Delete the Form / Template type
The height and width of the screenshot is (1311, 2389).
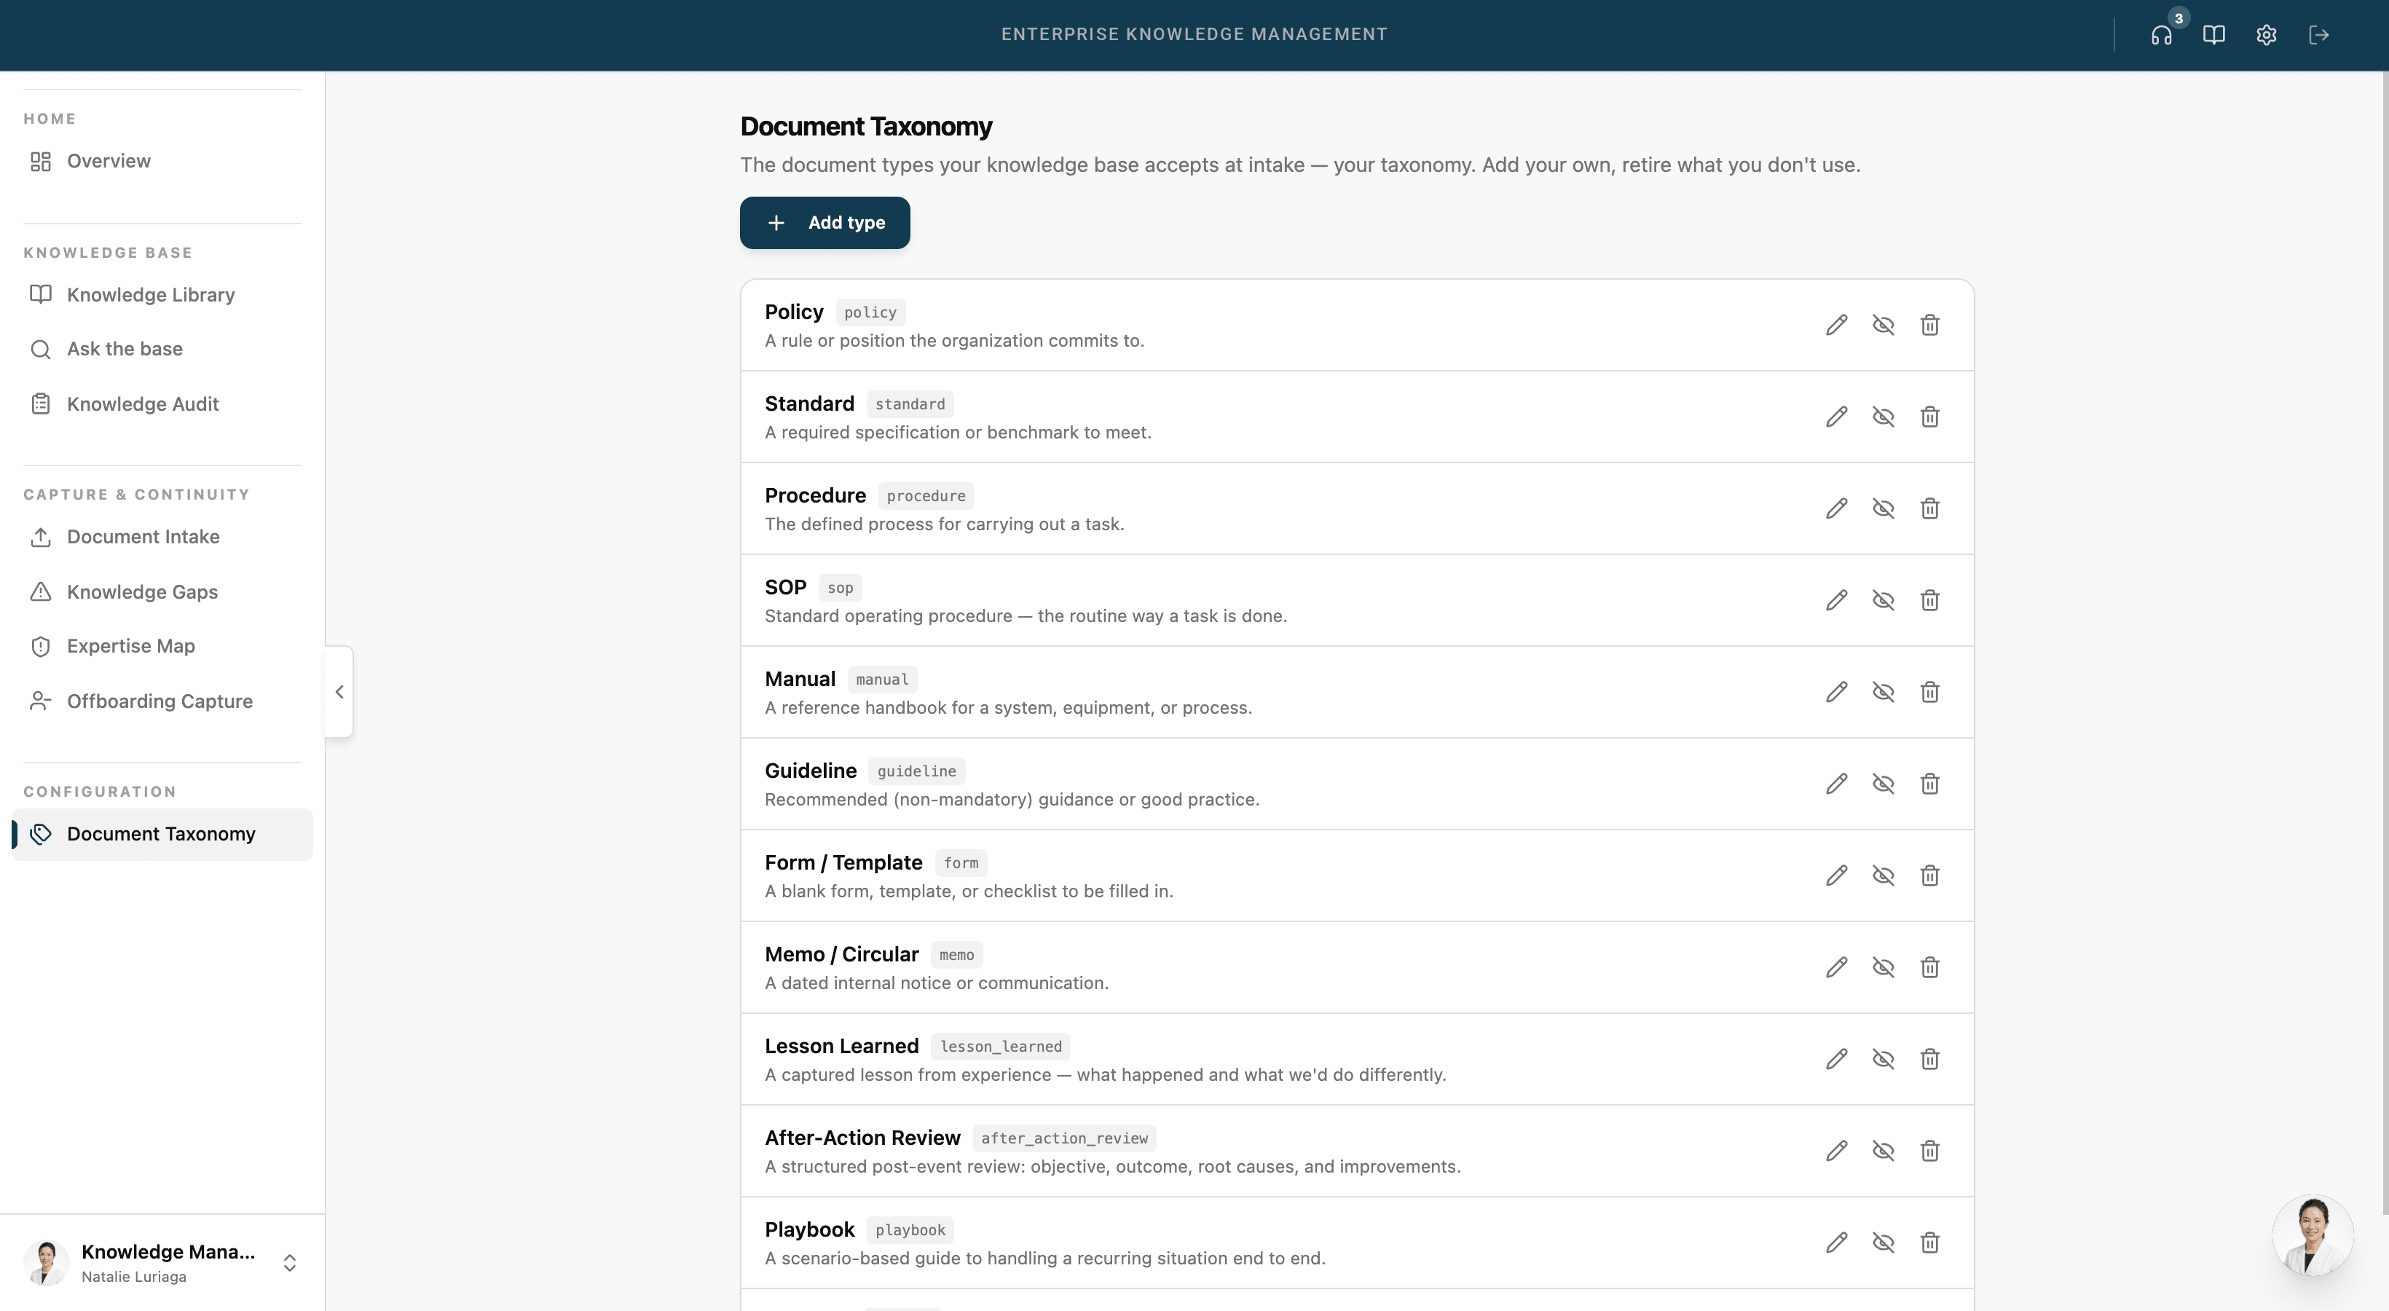click(1930, 875)
